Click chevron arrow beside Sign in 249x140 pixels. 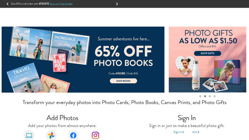pyautogui.click(x=183, y=132)
